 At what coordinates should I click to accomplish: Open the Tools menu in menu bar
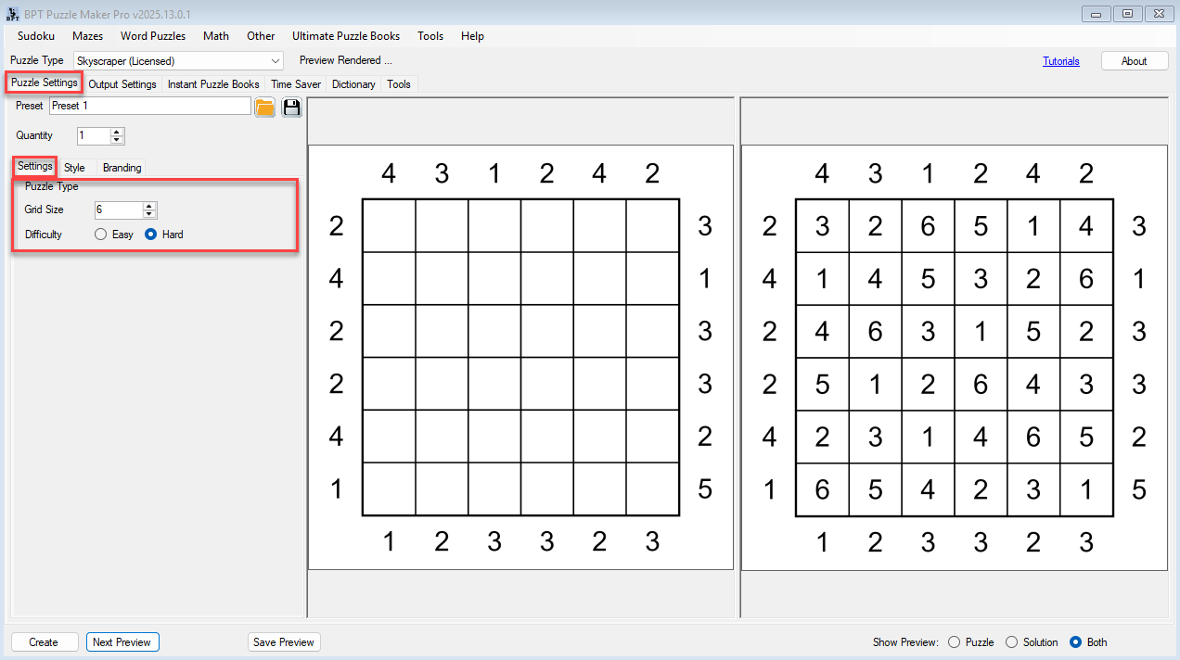point(430,36)
